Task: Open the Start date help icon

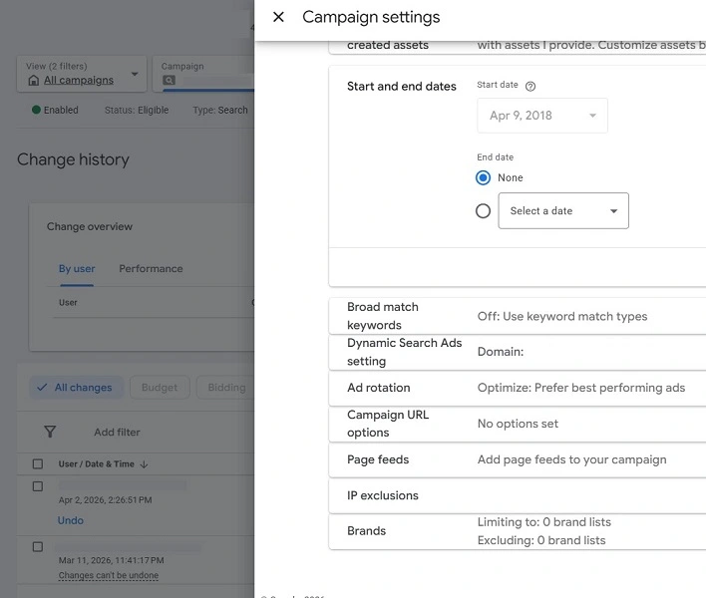Action: pyautogui.click(x=530, y=86)
